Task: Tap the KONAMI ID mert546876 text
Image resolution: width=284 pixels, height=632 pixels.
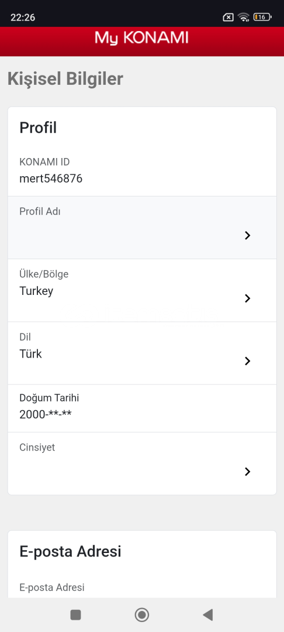Action: [x=51, y=178]
